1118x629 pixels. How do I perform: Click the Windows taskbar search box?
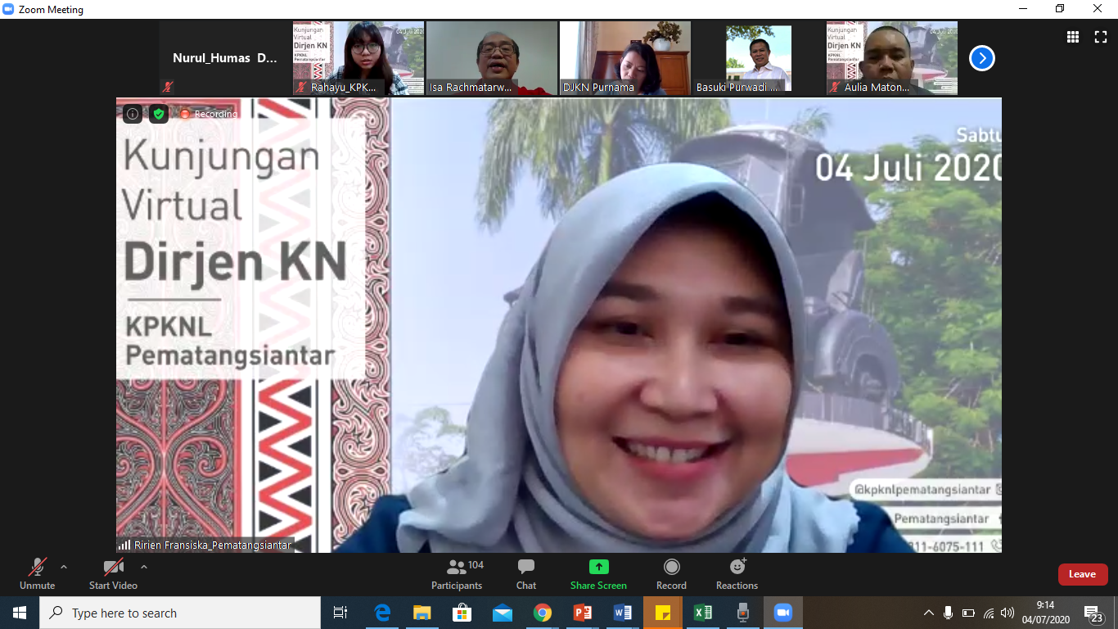click(180, 613)
